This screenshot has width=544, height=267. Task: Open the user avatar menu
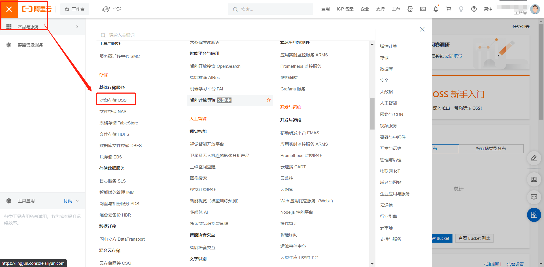(535, 9)
